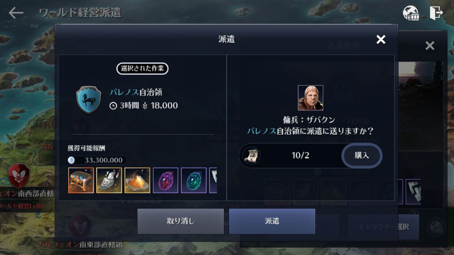Click the 選択された作業 label badge
The height and width of the screenshot is (255, 454).
[x=142, y=69]
